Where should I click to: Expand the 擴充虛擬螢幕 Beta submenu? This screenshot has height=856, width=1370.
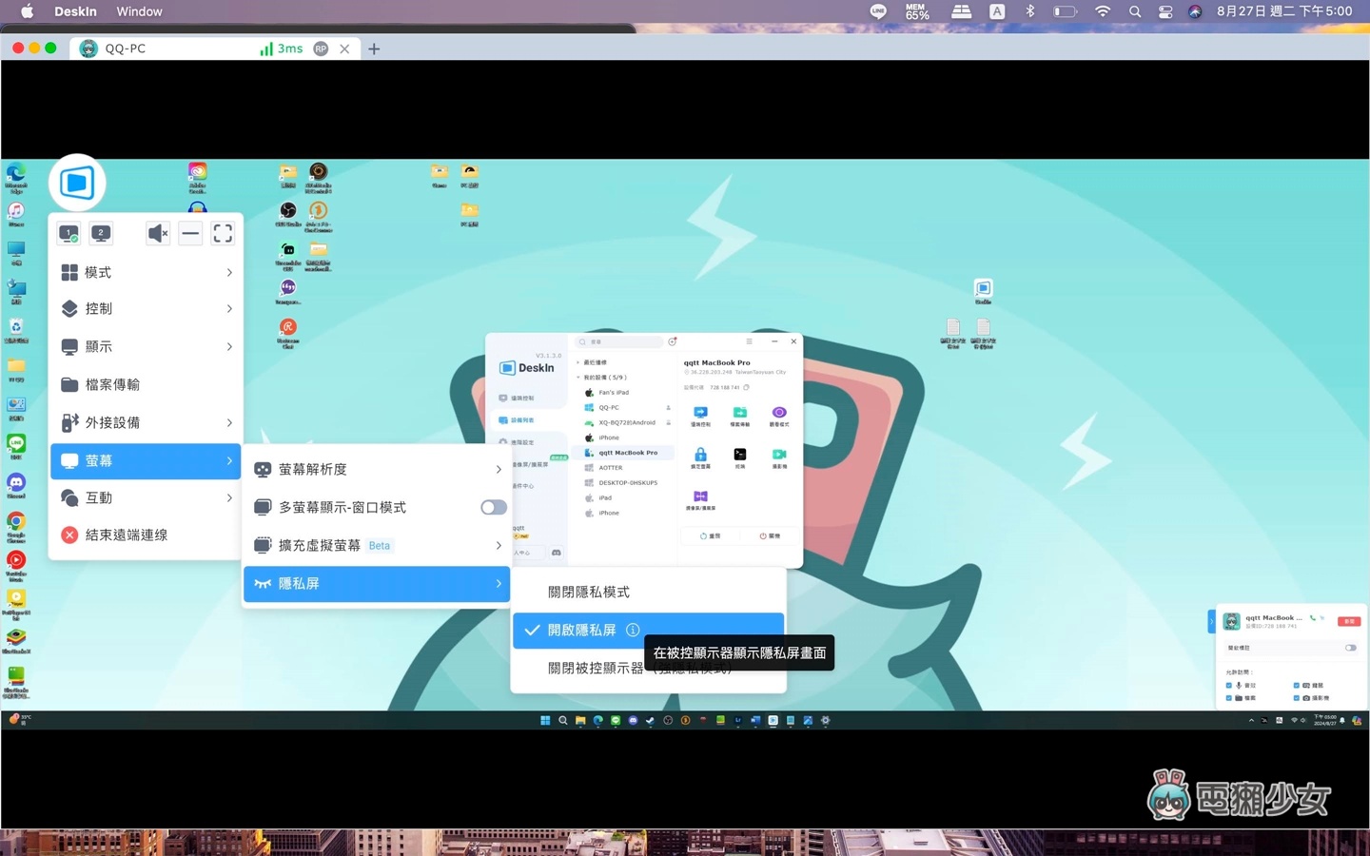tap(377, 545)
